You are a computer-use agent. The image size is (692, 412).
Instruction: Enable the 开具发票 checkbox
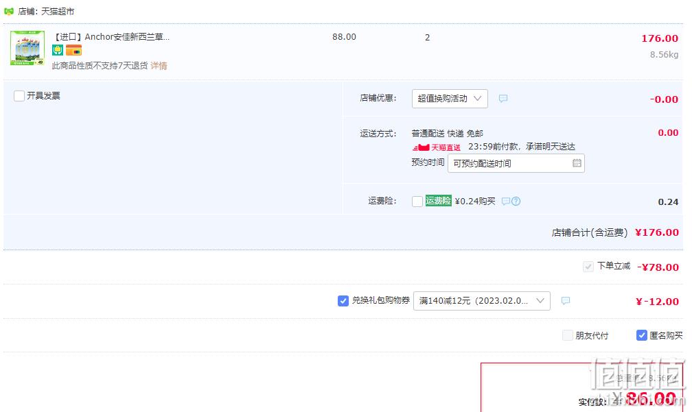click(x=19, y=95)
